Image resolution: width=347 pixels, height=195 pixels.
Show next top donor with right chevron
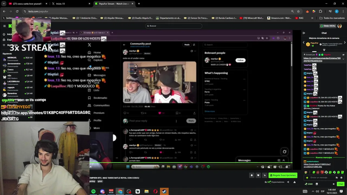tap(345, 43)
